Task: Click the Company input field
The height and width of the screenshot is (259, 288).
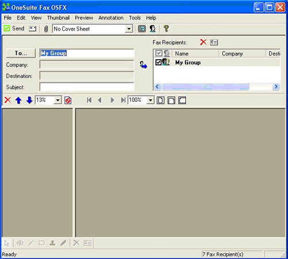Action: tap(86, 64)
